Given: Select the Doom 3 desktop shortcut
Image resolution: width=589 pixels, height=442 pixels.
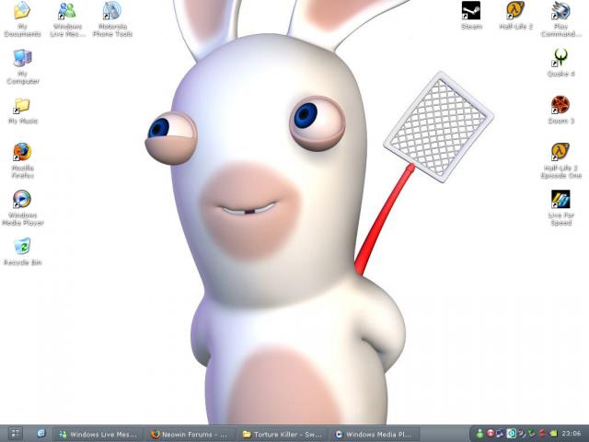Looking at the screenshot, I should click(560, 110).
